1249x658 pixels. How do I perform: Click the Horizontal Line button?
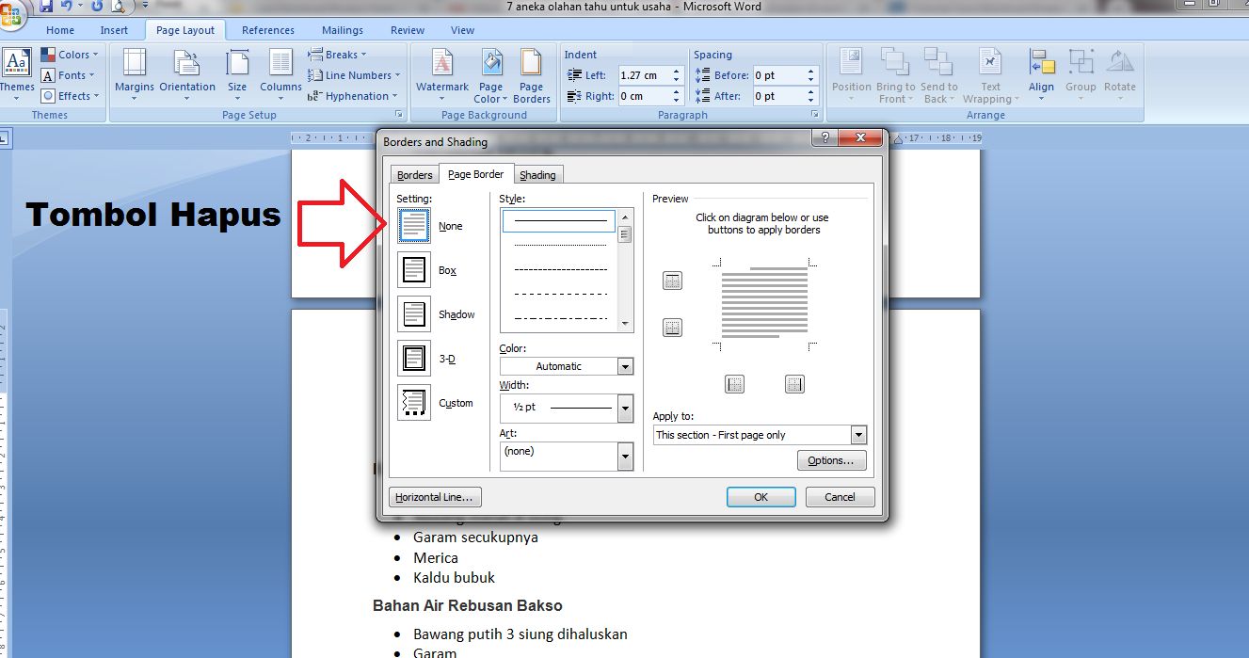click(x=435, y=496)
